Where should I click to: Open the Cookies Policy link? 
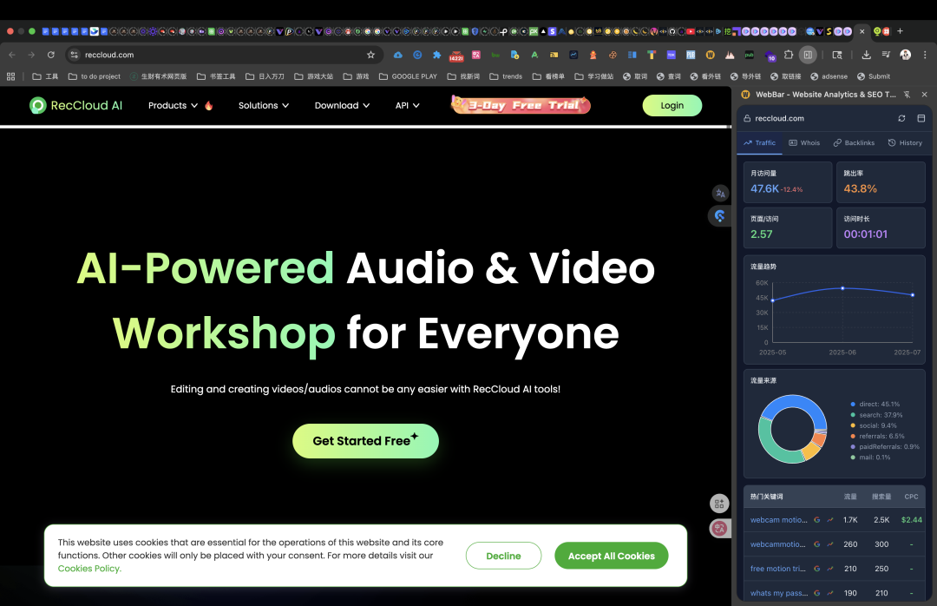click(x=89, y=569)
